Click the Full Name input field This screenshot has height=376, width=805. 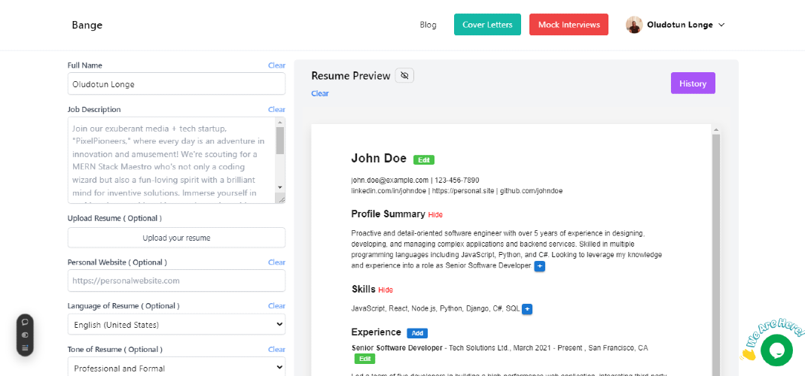[177, 83]
